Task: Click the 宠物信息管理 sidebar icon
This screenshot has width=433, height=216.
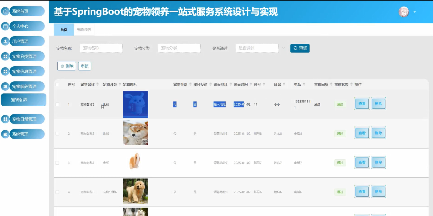Action: tap(5, 71)
